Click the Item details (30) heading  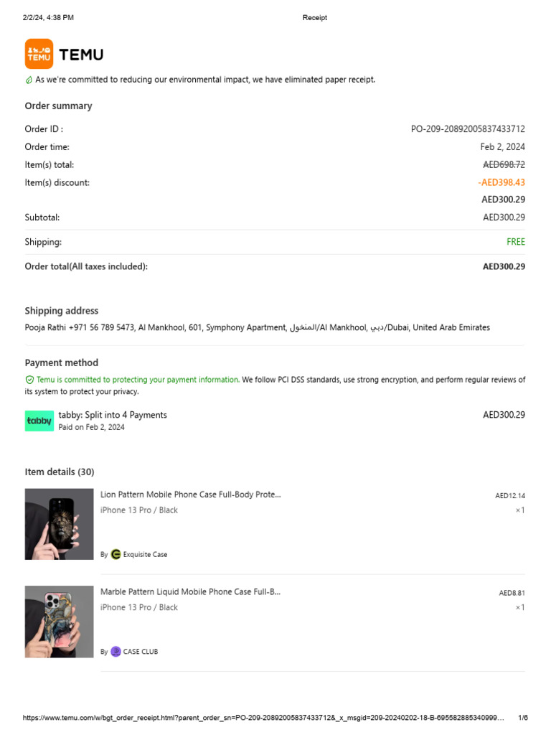pos(60,472)
